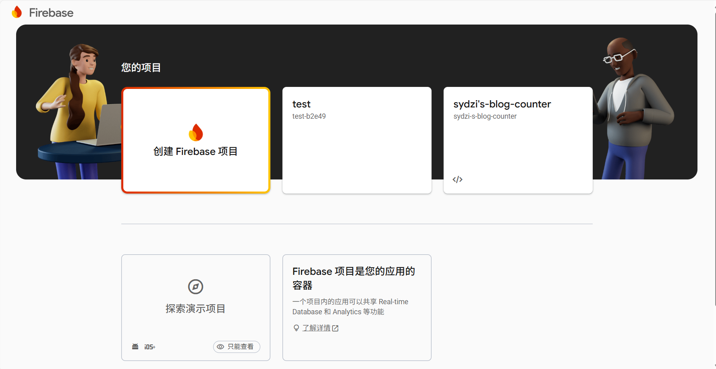Click the lightbulb icon beside 了解详情
The width and height of the screenshot is (716, 369).
point(296,328)
